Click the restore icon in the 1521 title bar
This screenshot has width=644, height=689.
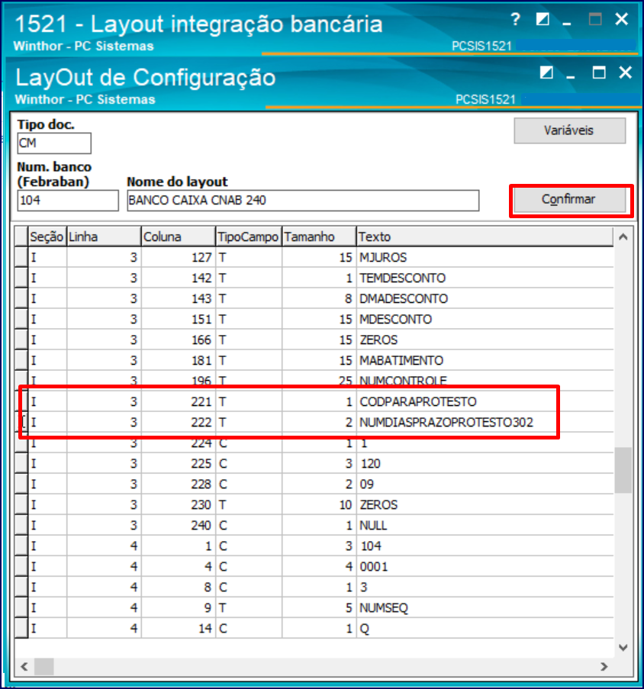543,19
